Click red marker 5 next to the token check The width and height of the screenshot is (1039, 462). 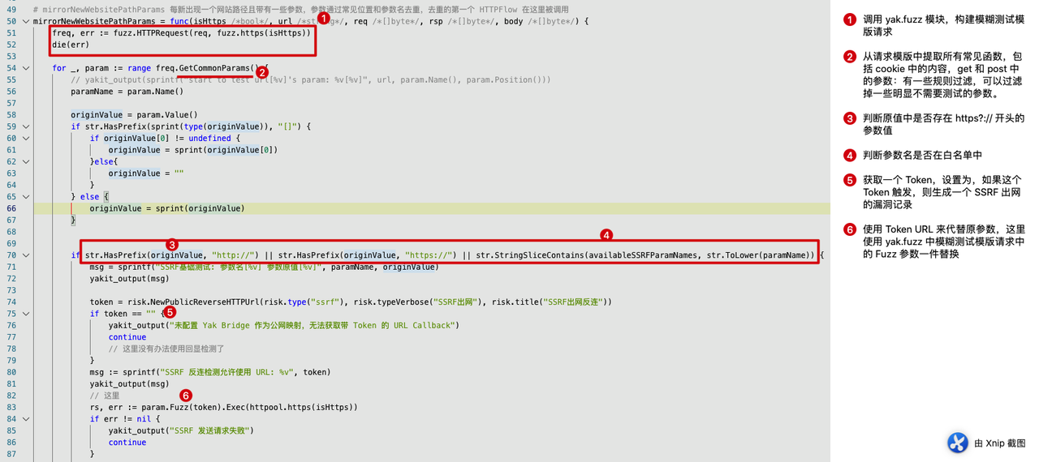click(x=170, y=312)
